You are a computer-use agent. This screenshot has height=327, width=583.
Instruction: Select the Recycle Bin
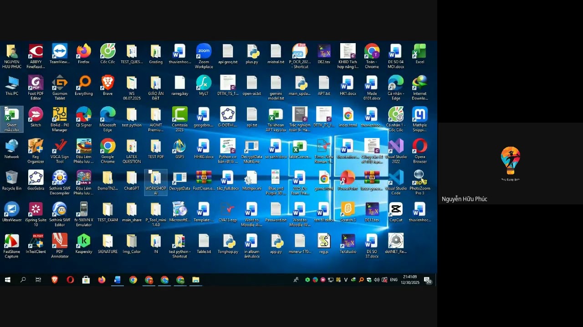11,180
